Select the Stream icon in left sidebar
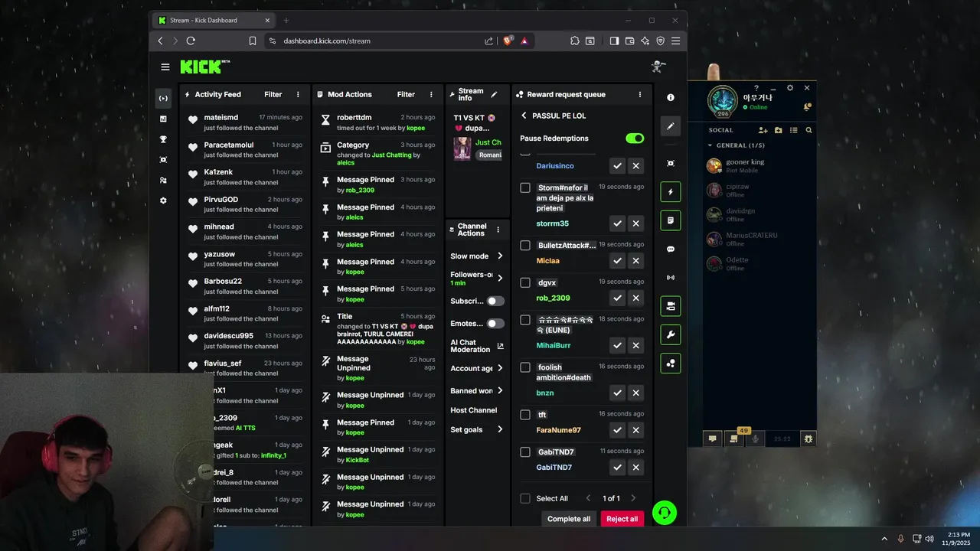Screen dimensions: 980x551 [x=163, y=98]
